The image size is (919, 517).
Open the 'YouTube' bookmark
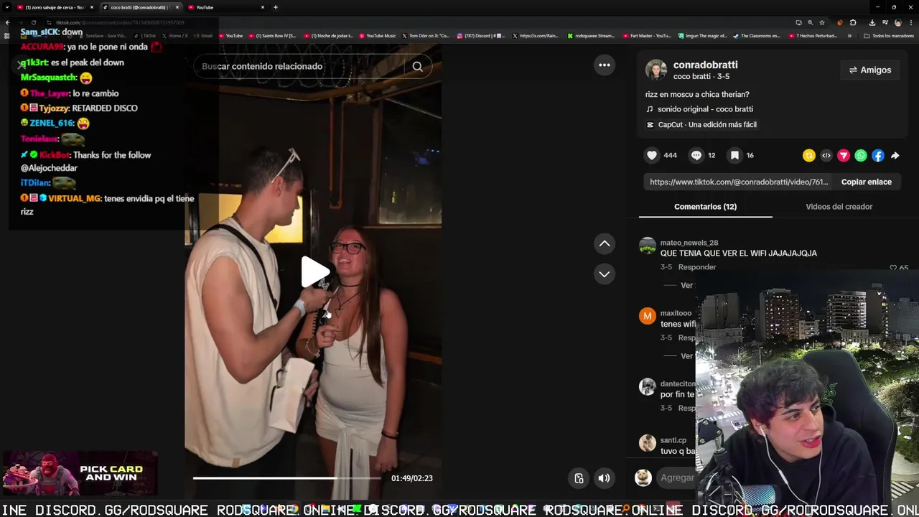tap(231, 35)
